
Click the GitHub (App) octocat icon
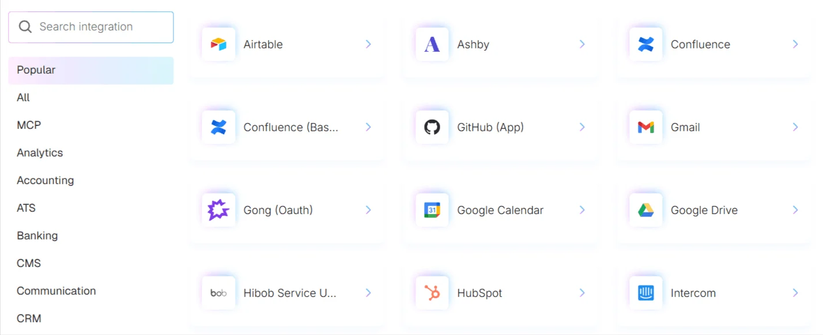coord(432,127)
